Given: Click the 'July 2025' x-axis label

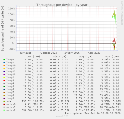Looking at the screenshot, I should (26, 53).
